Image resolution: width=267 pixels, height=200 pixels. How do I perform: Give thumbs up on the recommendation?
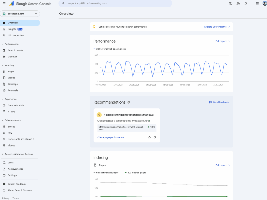(x=149, y=137)
